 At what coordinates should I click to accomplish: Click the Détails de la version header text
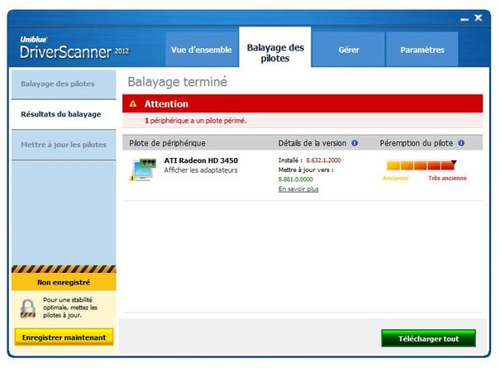click(312, 143)
